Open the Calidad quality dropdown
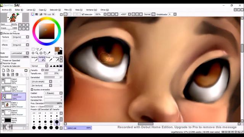 [53, 93]
